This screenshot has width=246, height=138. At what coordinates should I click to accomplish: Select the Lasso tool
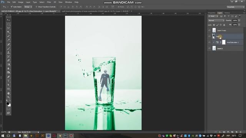click(8, 28)
